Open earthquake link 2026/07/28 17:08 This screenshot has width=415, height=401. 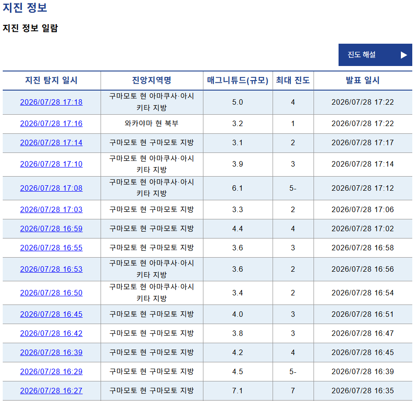[51, 188]
